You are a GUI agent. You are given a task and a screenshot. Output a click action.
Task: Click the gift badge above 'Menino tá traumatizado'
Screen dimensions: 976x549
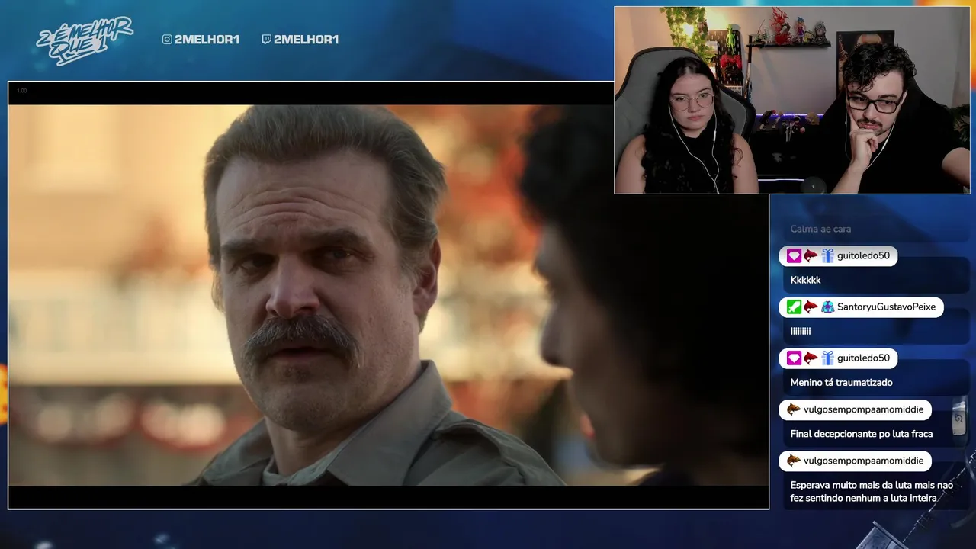point(827,358)
